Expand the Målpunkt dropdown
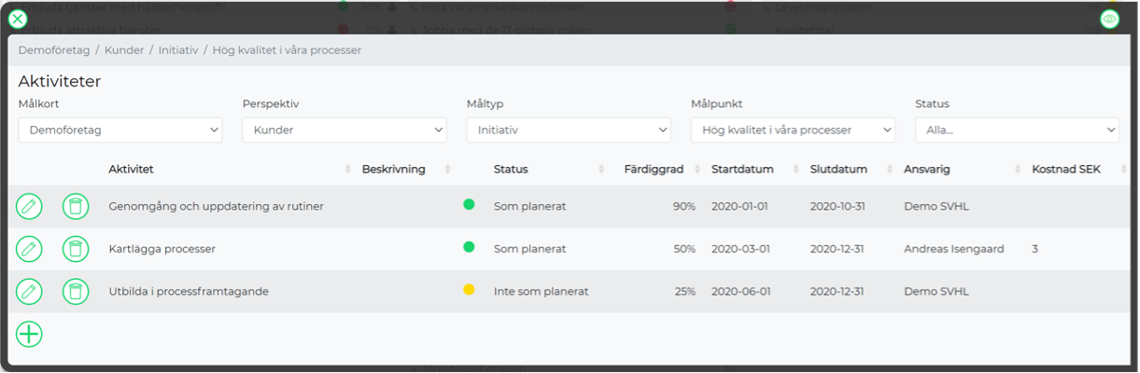 coord(793,131)
